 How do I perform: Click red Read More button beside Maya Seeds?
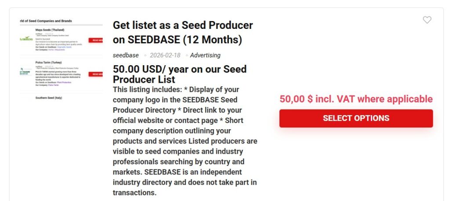(x=96, y=40)
